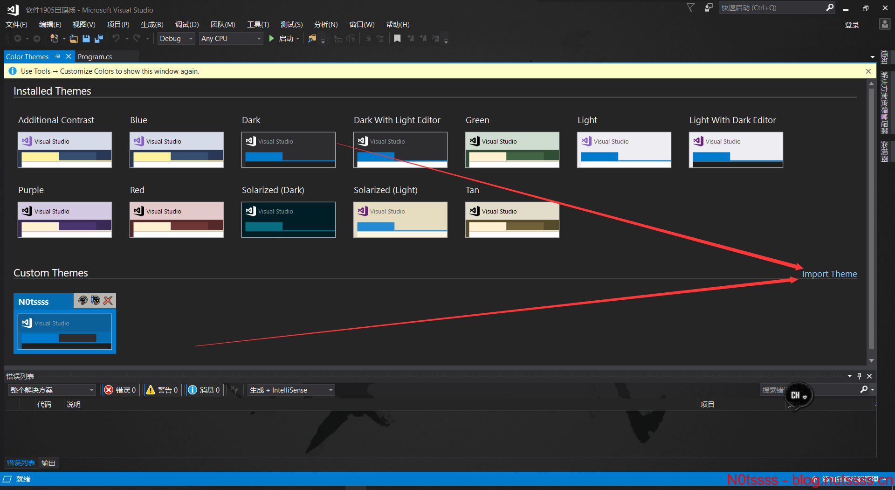
Task: Click the notifications flag icon in title bar
Action: tap(691, 7)
